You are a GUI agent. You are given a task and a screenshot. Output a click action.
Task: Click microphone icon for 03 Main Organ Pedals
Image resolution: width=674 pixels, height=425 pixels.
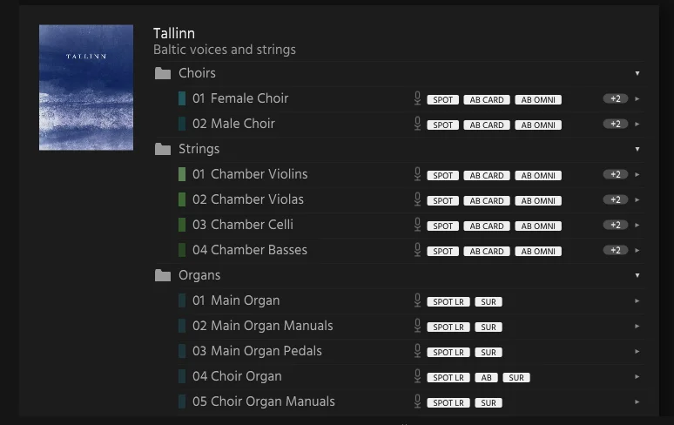(417, 351)
